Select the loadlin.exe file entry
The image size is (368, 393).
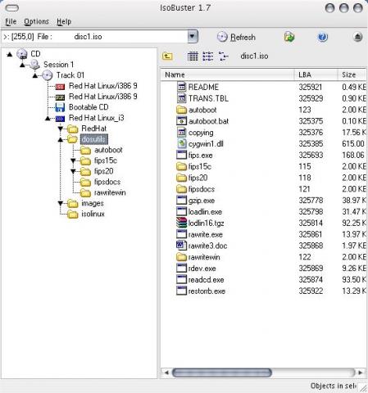coord(205,212)
